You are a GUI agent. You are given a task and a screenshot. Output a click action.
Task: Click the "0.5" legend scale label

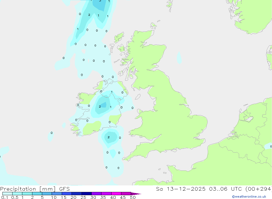point(15,197)
